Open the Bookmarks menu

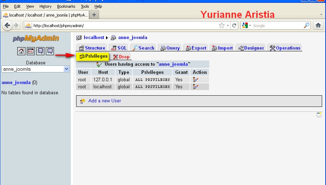pos(66,6)
